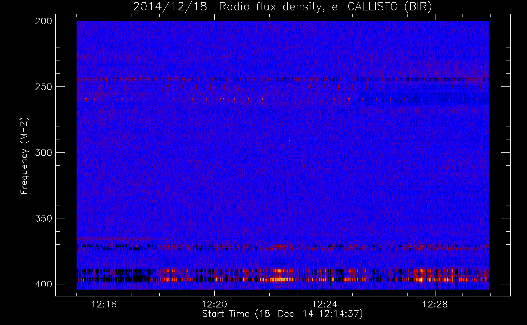
Task: Select the 250 frequency tick label
Action: (x=43, y=87)
